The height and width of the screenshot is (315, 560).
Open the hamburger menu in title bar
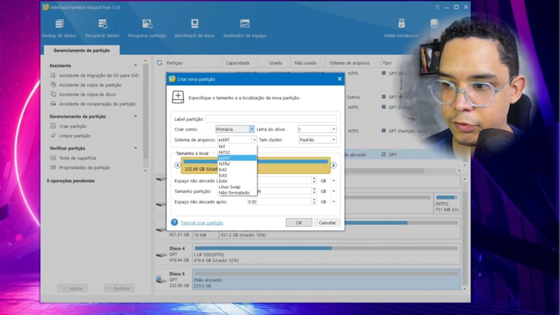click(437, 7)
